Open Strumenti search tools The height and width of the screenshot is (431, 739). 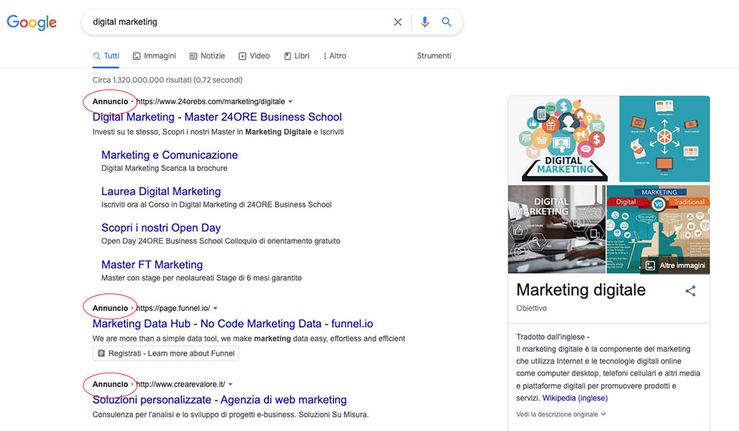point(434,55)
